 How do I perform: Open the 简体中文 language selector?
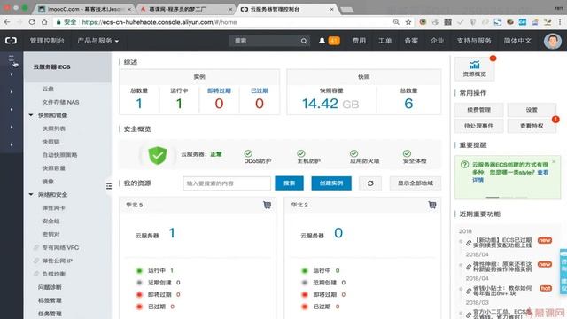click(x=517, y=41)
